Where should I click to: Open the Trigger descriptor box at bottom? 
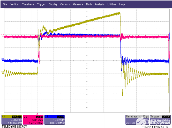159,120
